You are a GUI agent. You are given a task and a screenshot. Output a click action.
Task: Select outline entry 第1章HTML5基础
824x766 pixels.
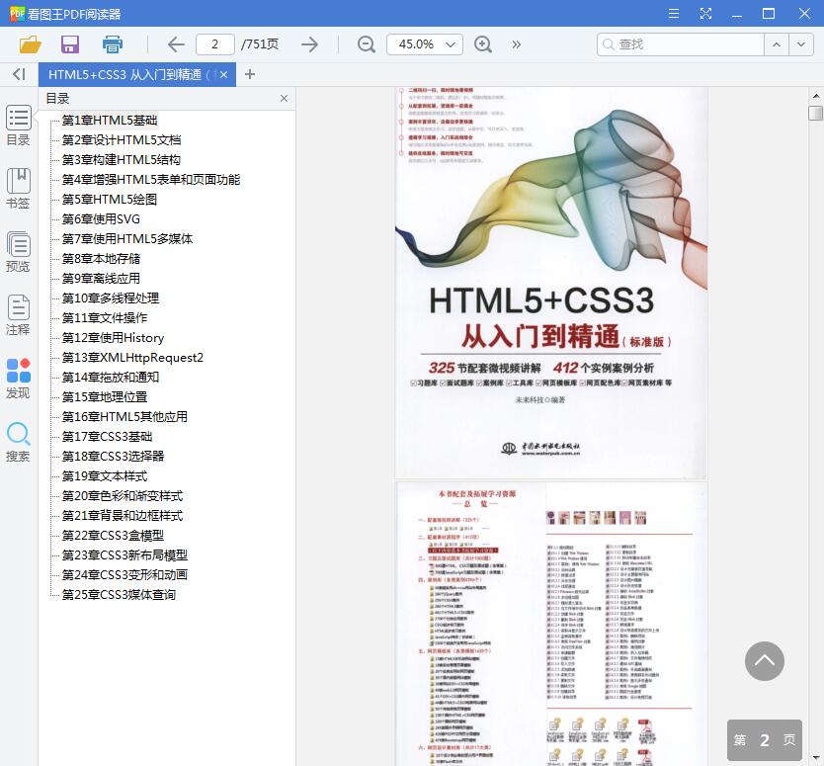110,121
